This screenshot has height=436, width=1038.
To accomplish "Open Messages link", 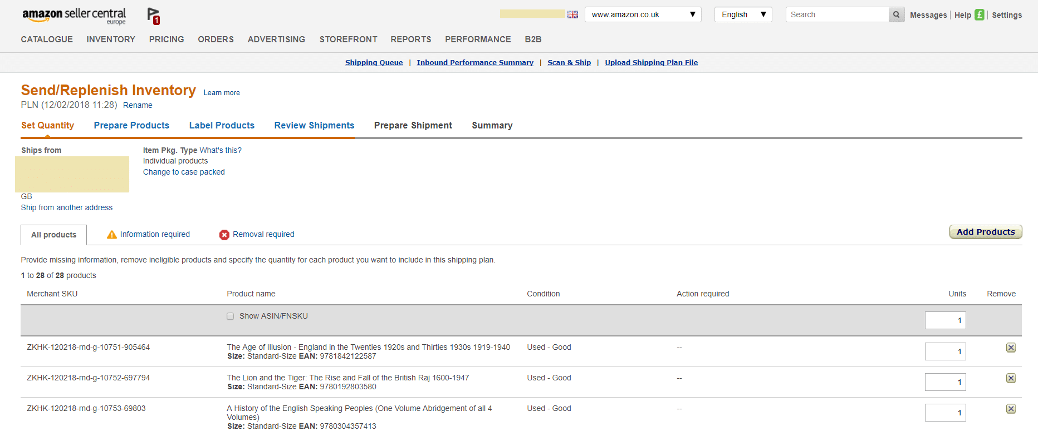I will (x=928, y=15).
